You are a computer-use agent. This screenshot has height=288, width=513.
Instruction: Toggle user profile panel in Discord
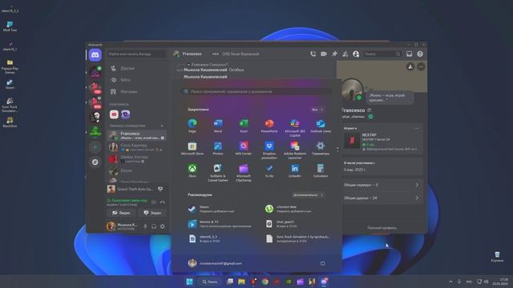(356, 54)
